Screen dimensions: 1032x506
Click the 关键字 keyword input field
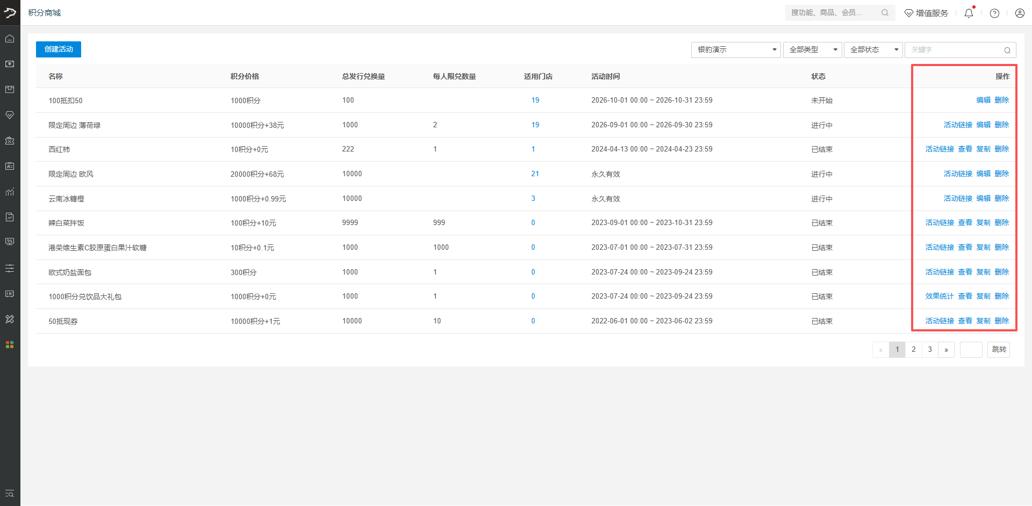point(954,50)
